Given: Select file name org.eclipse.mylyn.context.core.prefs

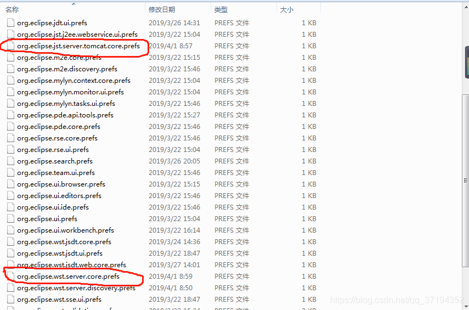Looking at the screenshot, I should (74, 81).
